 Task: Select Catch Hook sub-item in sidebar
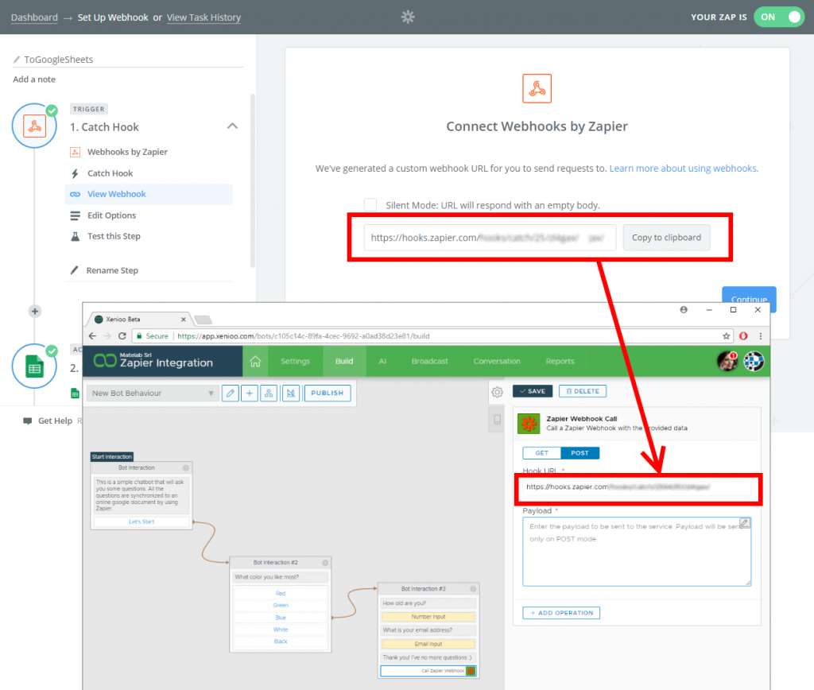tap(110, 173)
